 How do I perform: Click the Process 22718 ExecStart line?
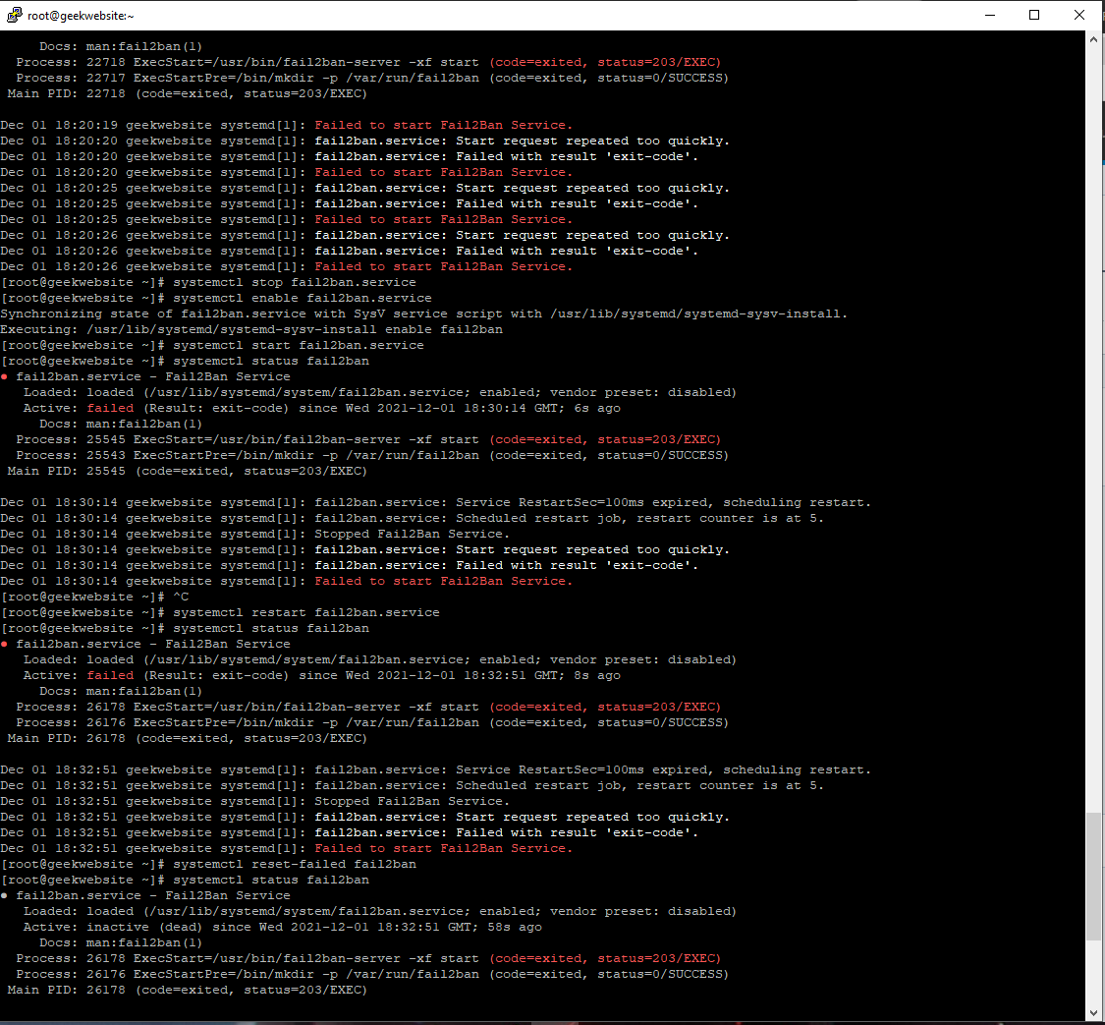368,62
